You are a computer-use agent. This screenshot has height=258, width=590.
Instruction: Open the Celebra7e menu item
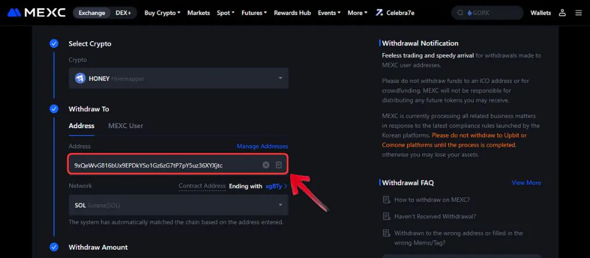pos(395,13)
